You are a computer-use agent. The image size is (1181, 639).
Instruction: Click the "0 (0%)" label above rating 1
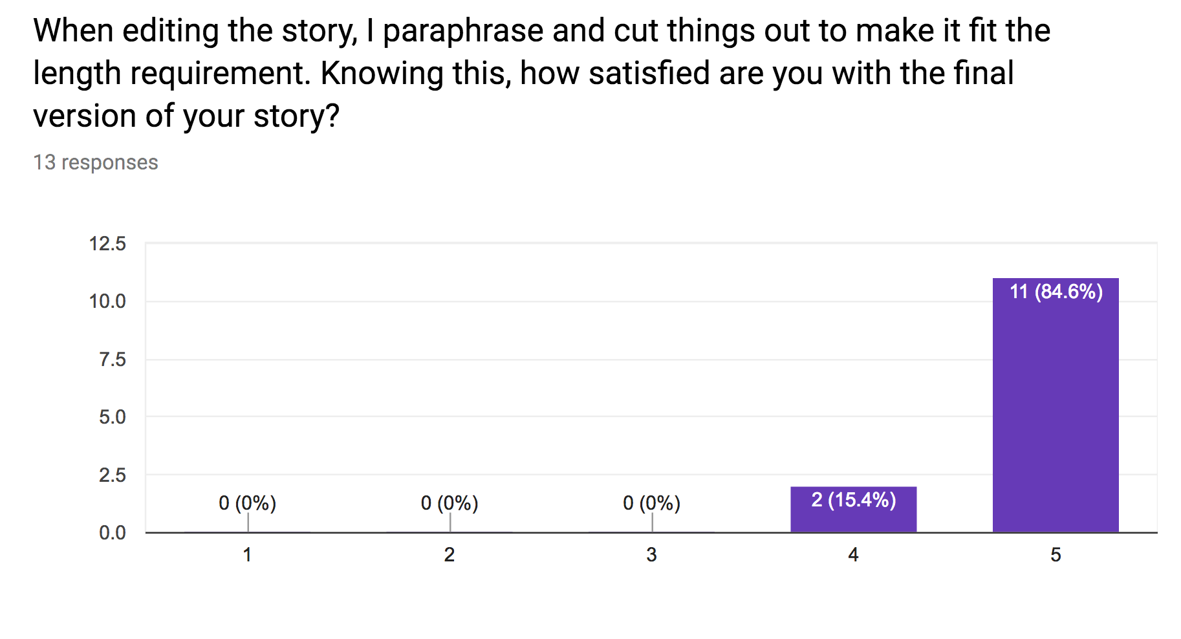[247, 503]
